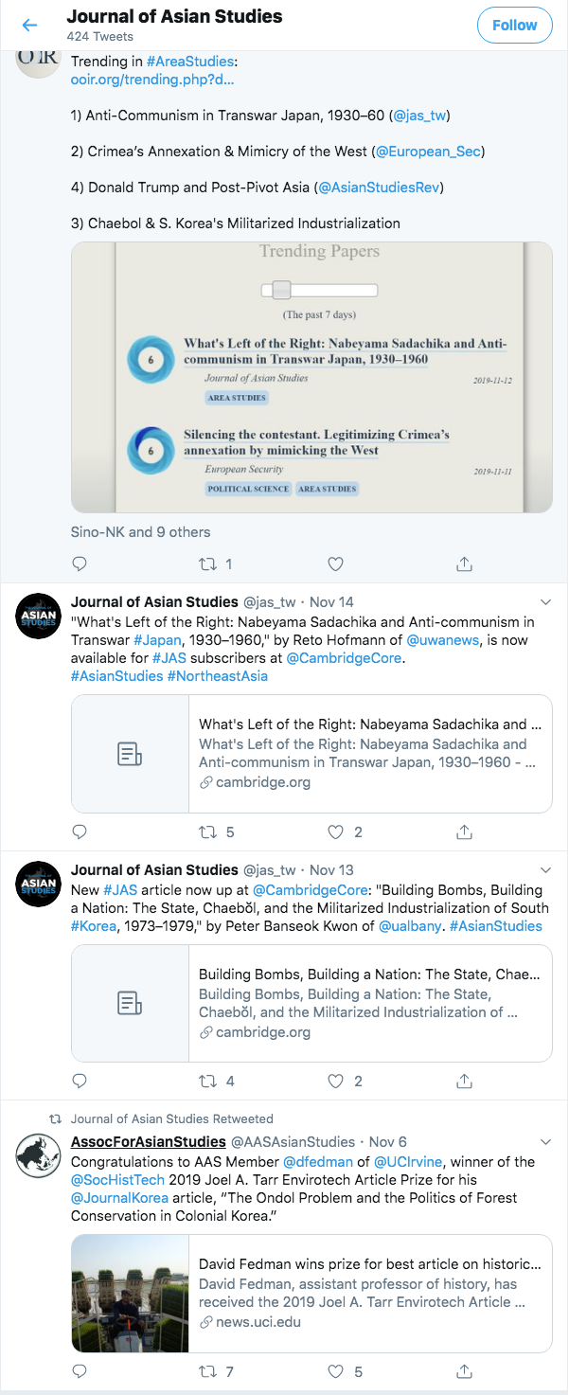Click the back arrow icon
The height and width of the screenshot is (1395, 569).
tap(29, 26)
